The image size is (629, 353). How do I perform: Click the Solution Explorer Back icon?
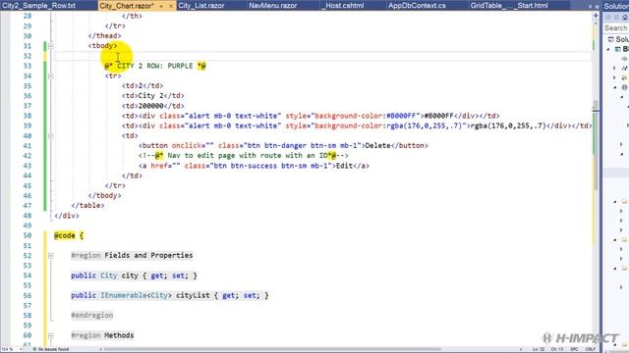(608, 18)
